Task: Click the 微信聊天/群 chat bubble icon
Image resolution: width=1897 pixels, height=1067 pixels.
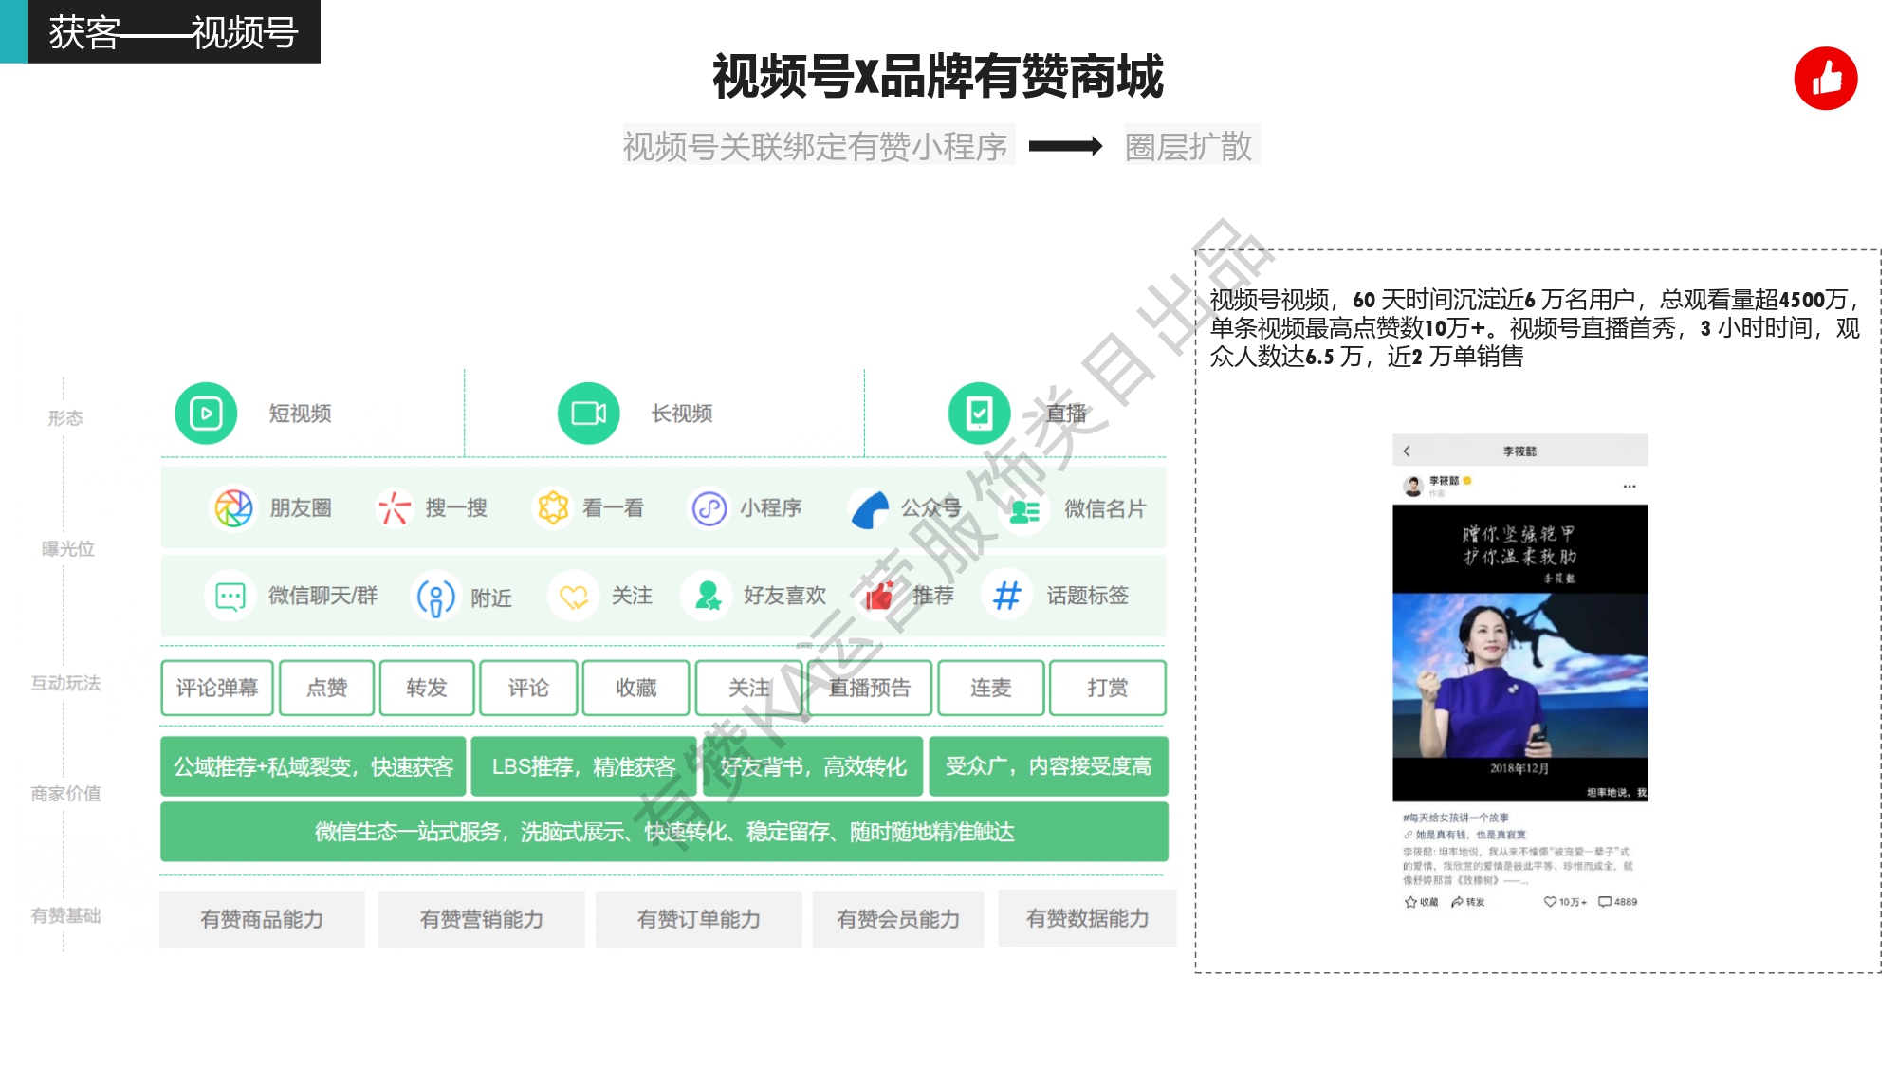Action: 230,596
